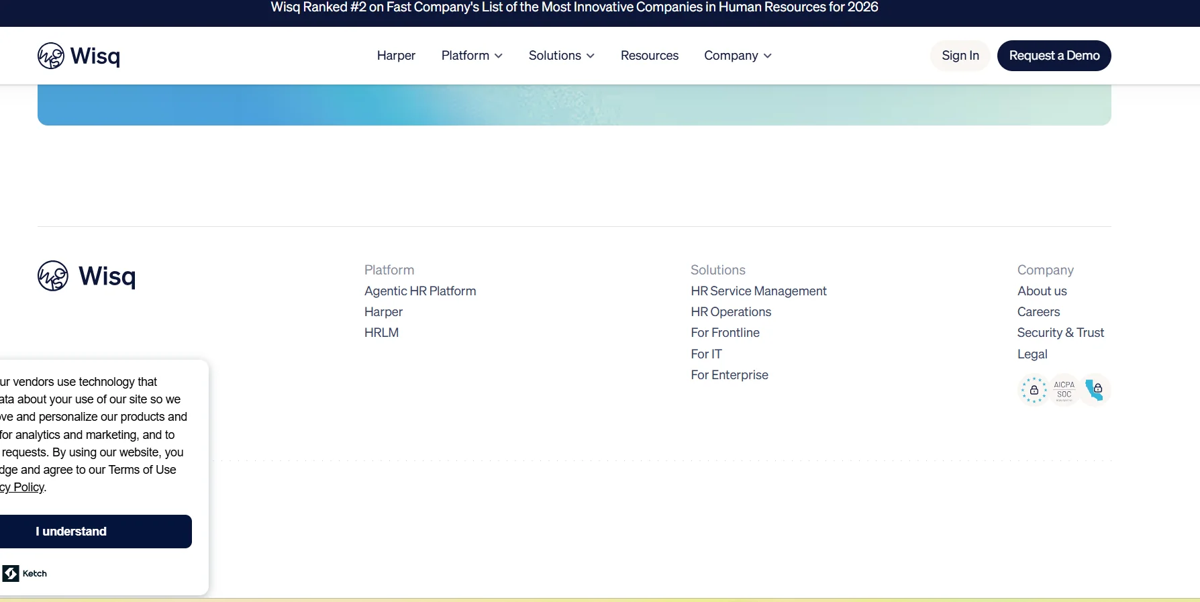The height and width of the screenshot is (602, 1200).
Task: Open Resources in the top navigation
Action: click(649, 56)
